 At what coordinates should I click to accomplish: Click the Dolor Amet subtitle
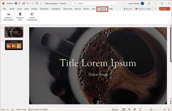coord(98,74)
